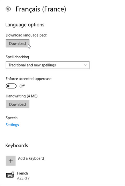Click the Off label beside the toggle
The image size is (125, 186).
coord(22,86)
